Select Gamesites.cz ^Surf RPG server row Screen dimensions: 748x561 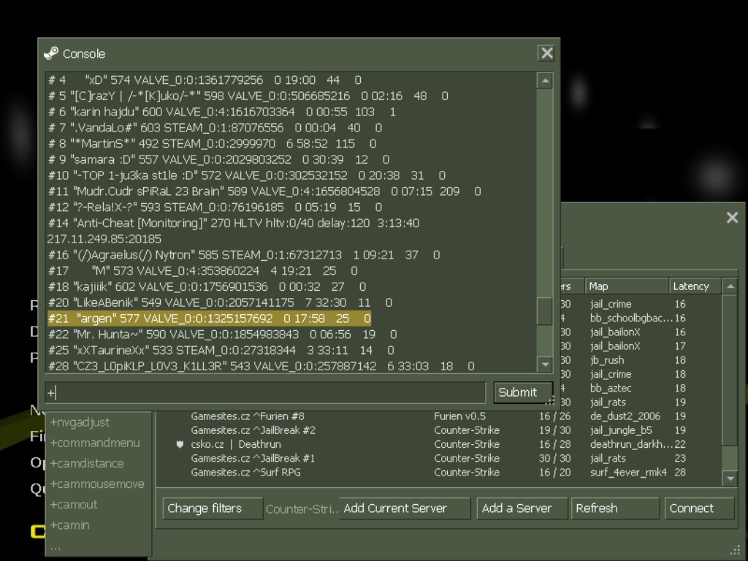tap(438, 473)
